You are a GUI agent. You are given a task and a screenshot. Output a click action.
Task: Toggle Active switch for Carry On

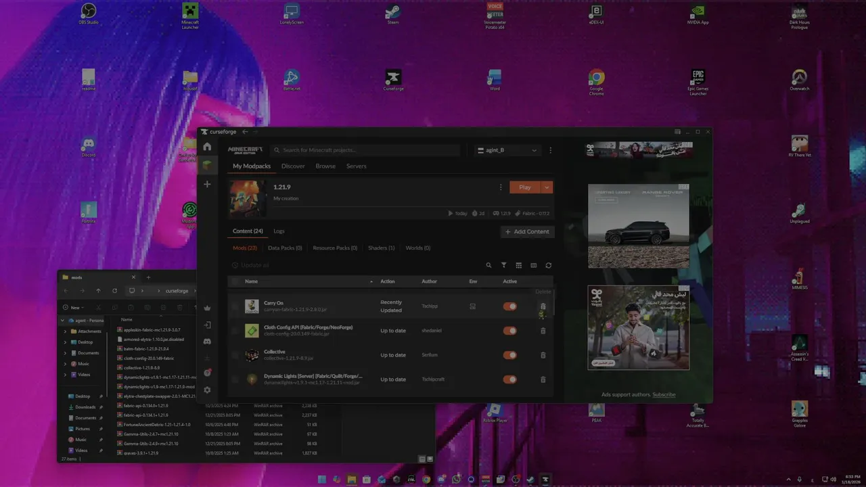click(x=510, y=306)
